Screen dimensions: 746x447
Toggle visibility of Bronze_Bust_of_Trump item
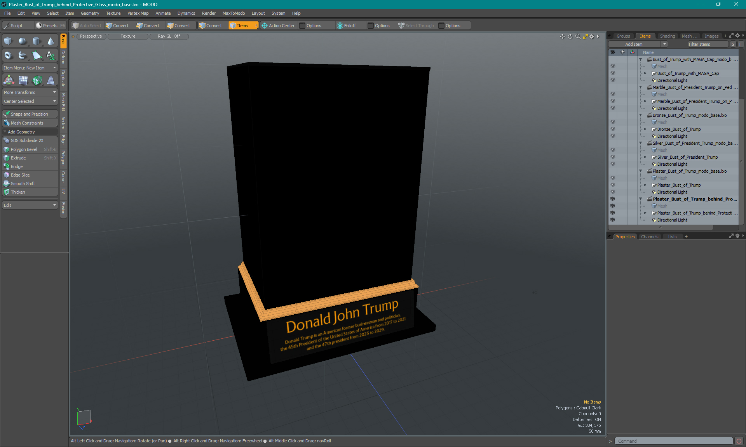click(x=612, y=129)
